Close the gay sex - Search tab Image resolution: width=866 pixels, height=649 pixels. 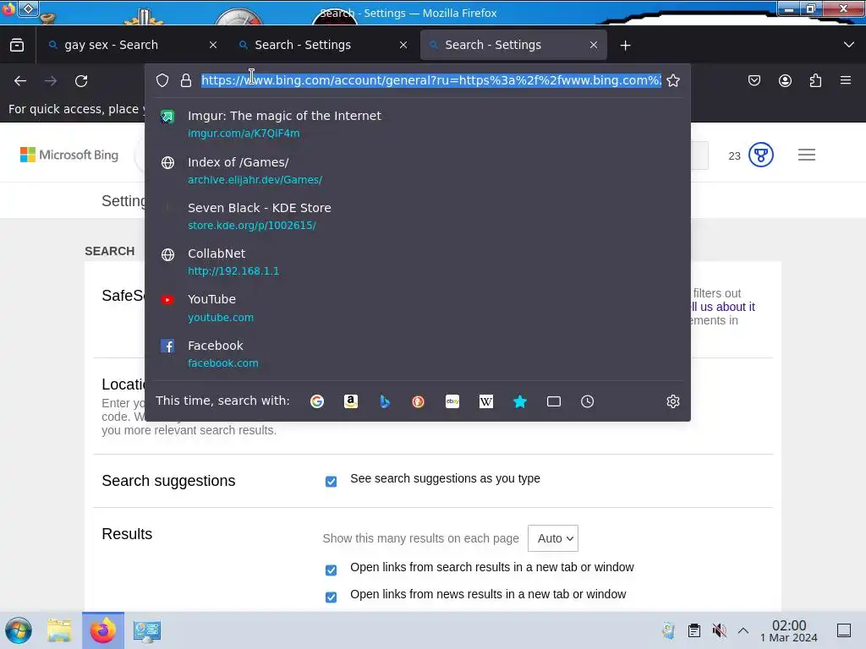pos(213,46)
